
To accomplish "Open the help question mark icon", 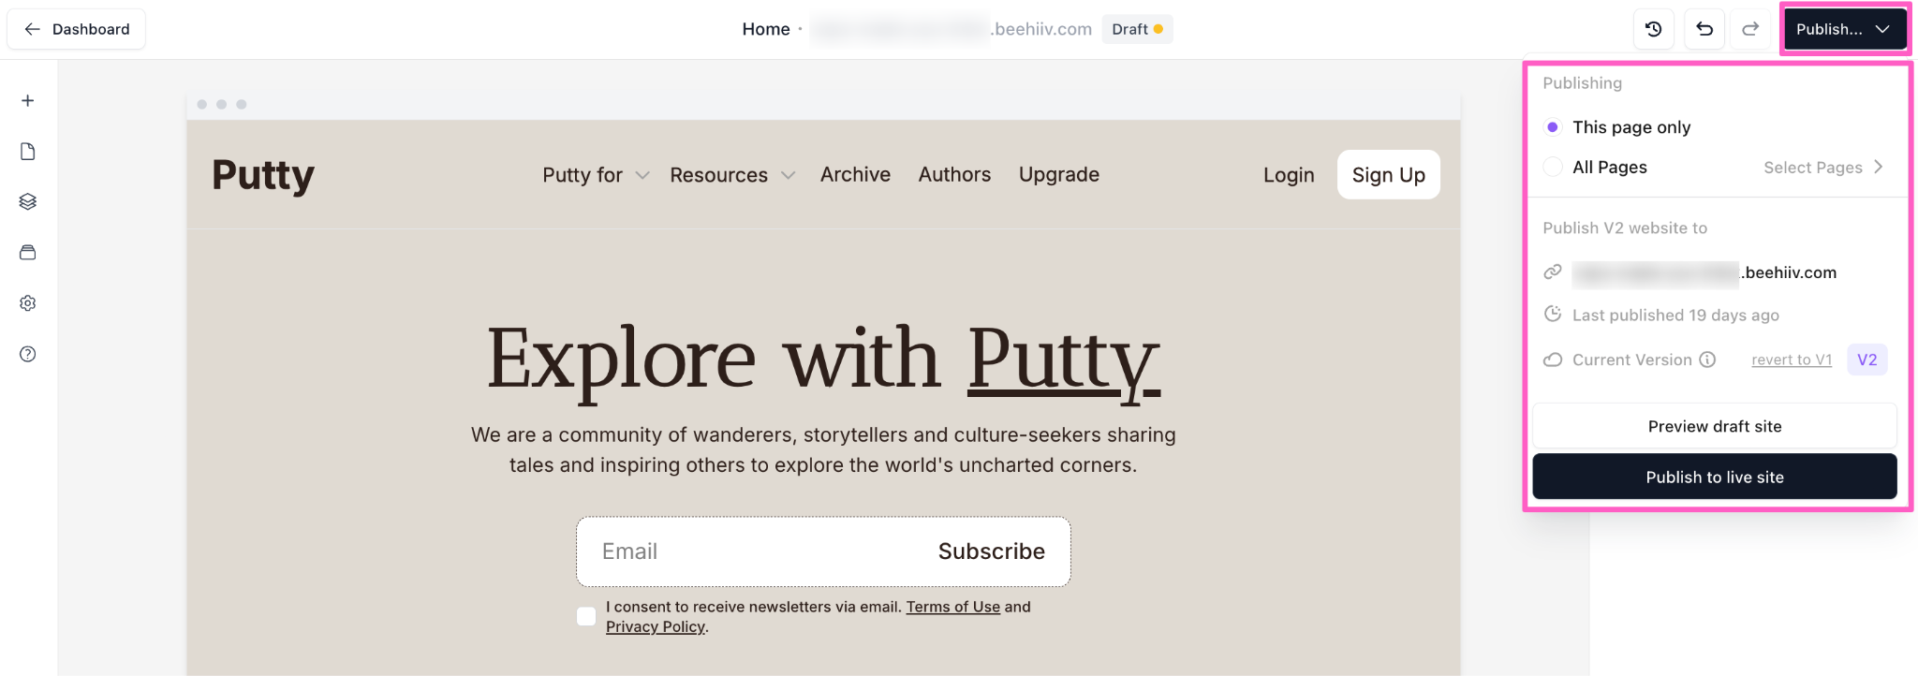I will tap(28, 354).
